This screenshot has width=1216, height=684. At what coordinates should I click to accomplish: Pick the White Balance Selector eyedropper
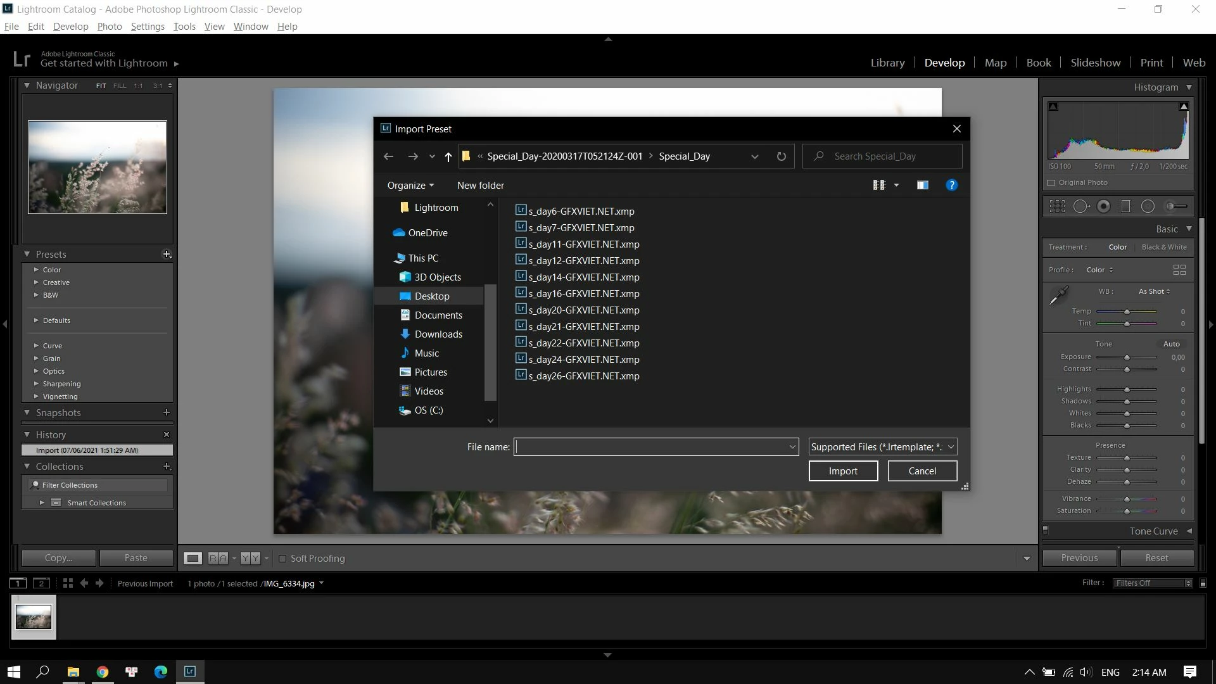[x=1058, y=295]
